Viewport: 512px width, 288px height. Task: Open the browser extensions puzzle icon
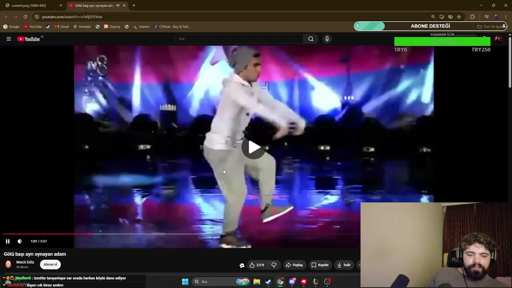pyautogui.click(x=472, y=17)
